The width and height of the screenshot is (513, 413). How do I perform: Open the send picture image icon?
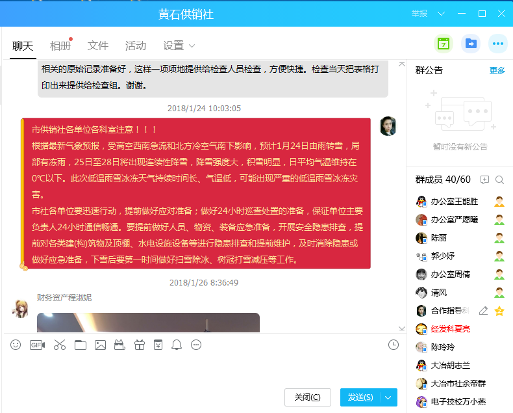pyautogui.click(x=100, y=345)
